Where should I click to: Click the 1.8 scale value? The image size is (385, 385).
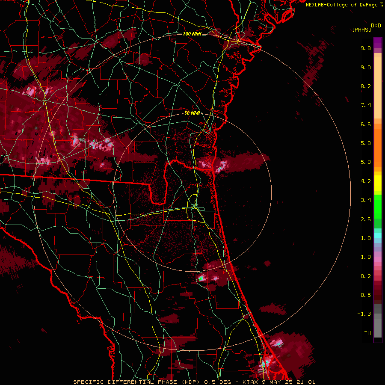(x=366, y=238)
